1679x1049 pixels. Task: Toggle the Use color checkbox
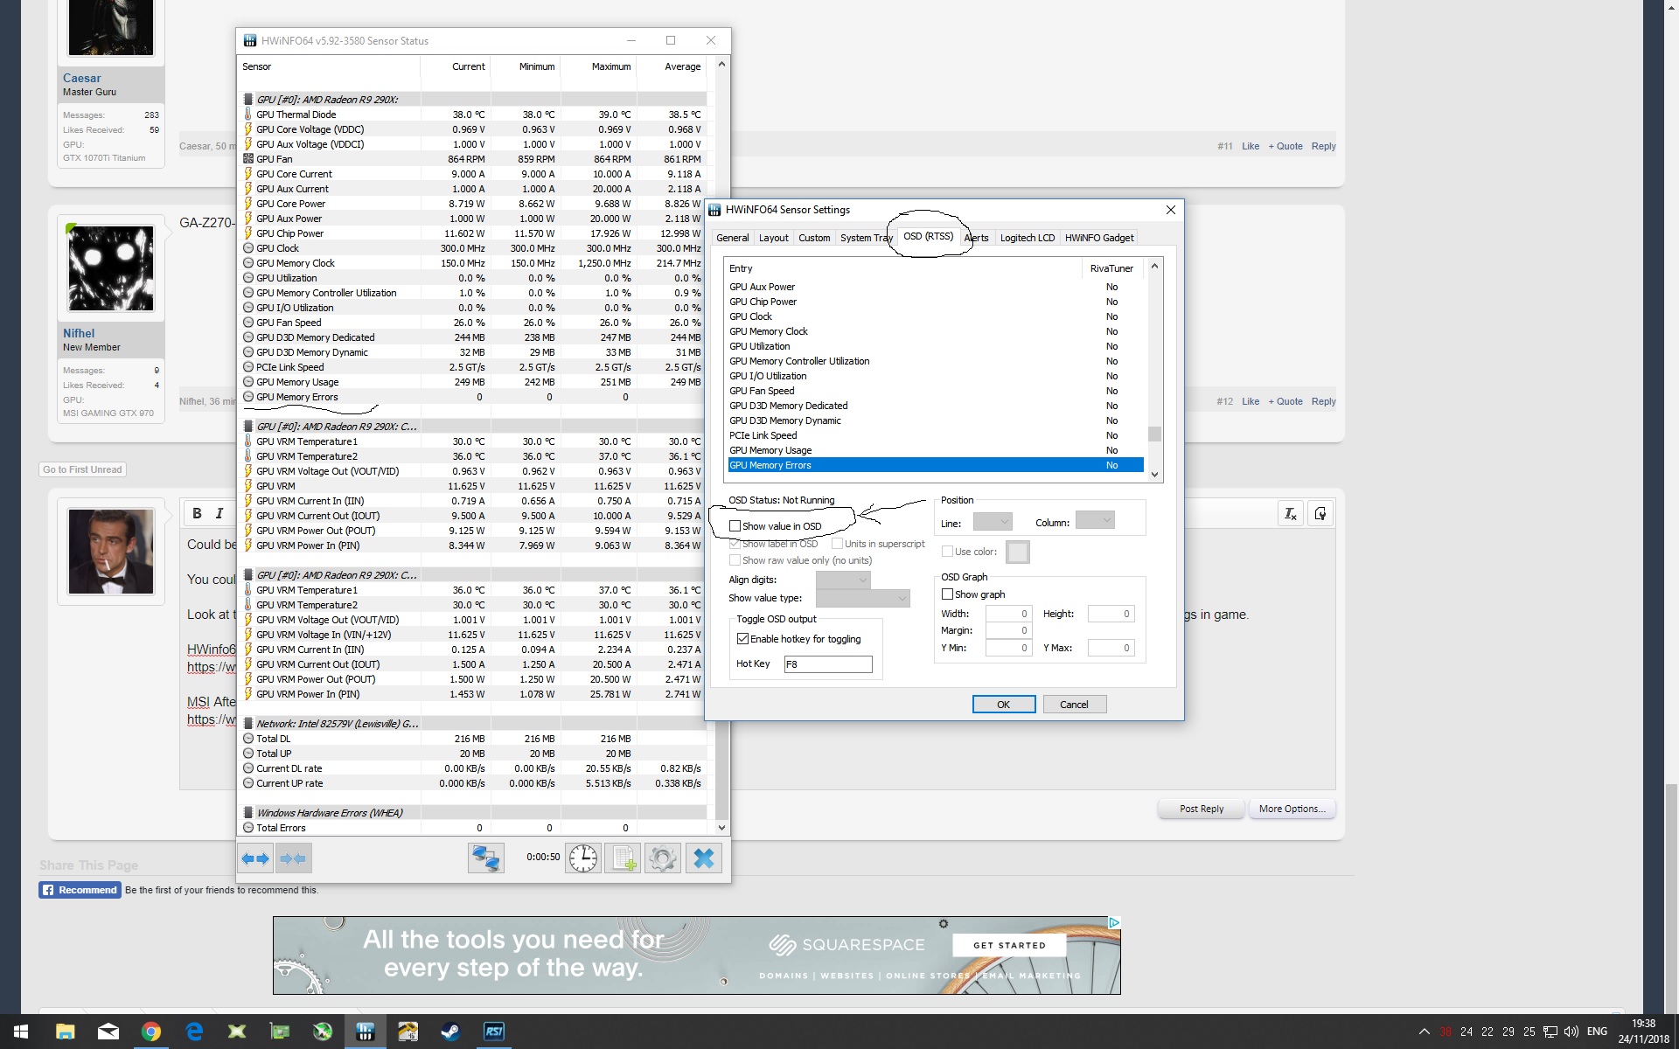pos(947,552)
